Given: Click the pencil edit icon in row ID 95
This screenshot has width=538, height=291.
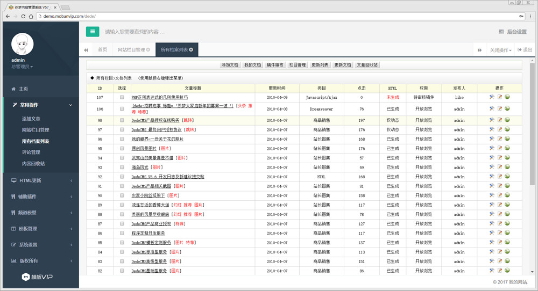Looking at the screenshot, I should (x=500, y=148).
